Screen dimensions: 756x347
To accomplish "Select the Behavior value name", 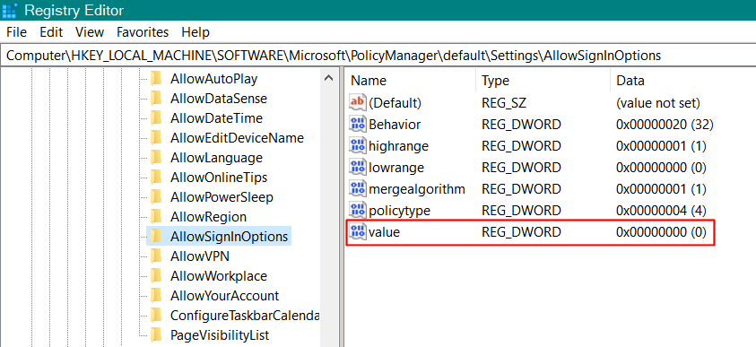I will [x=395, y=125].
